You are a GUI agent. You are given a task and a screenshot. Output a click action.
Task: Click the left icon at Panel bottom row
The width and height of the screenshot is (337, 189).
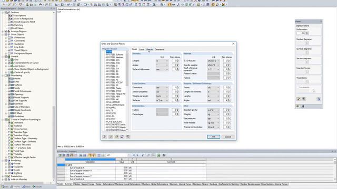pos(299,99)
